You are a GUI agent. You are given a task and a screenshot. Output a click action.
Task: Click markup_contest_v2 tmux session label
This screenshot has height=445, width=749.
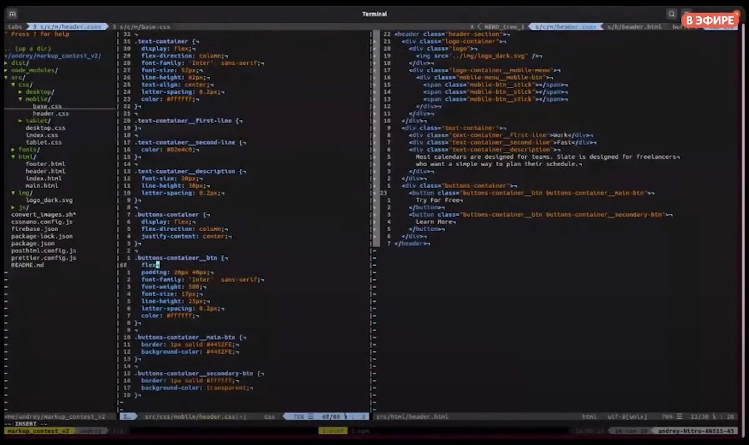coord(38,431)
